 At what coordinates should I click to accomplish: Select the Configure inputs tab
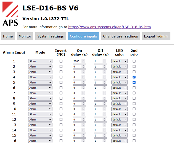(x=83, y=36)
